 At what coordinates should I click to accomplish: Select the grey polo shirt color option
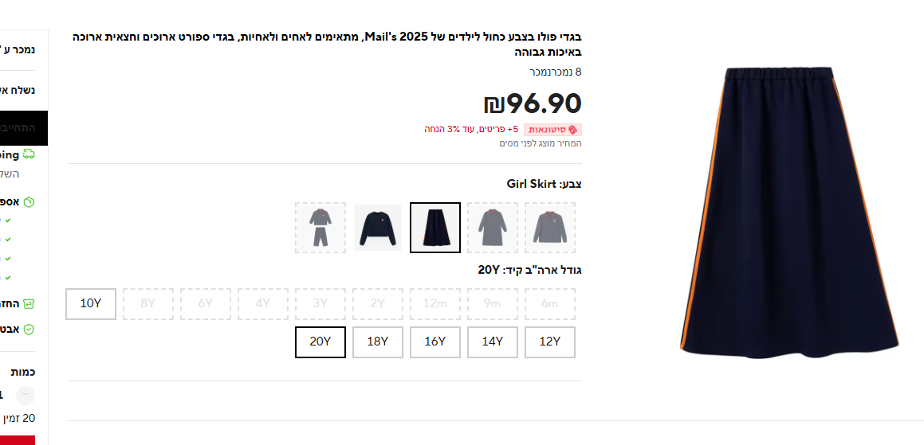point(549,228)
